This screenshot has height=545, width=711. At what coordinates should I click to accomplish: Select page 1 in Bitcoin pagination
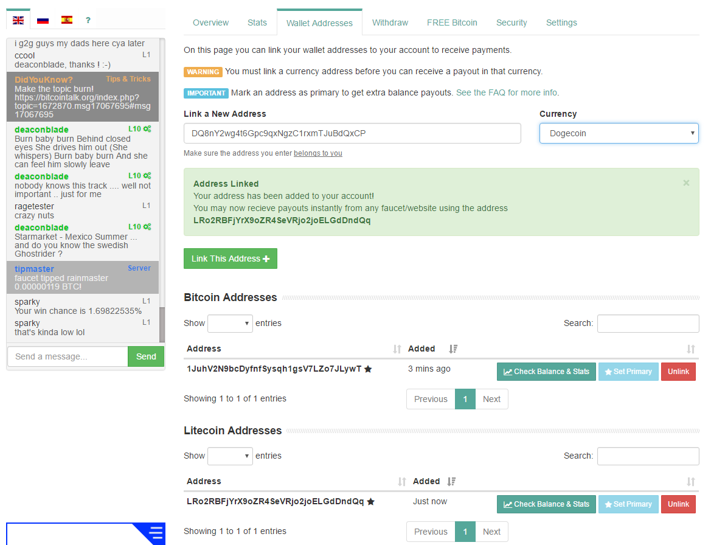[x=465, y=399]
